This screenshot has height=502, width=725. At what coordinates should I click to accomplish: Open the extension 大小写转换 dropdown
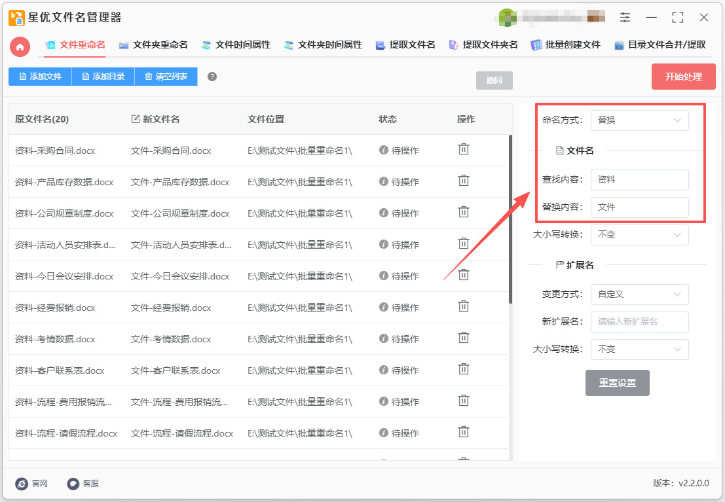(639, 350)
